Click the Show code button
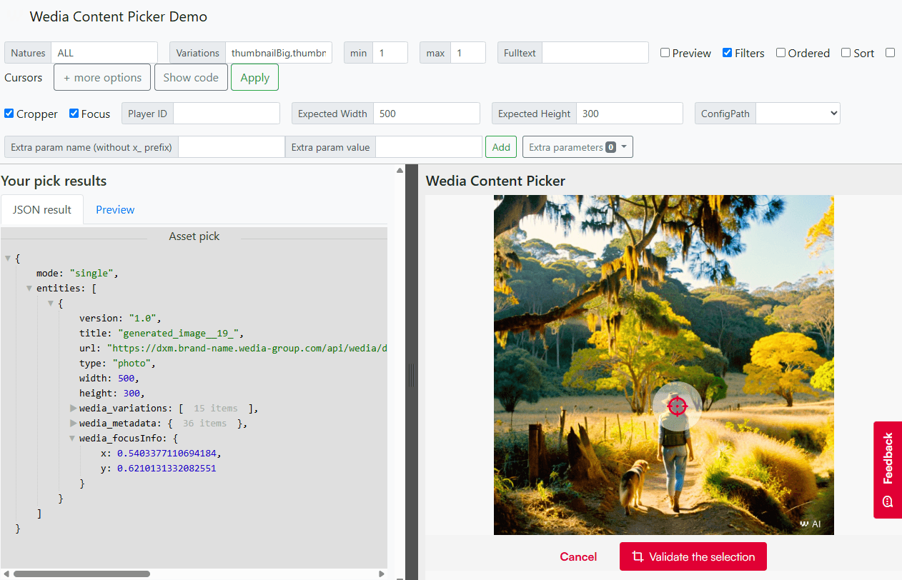The height and width of the screenshot is (580, 902). point(191,78)
